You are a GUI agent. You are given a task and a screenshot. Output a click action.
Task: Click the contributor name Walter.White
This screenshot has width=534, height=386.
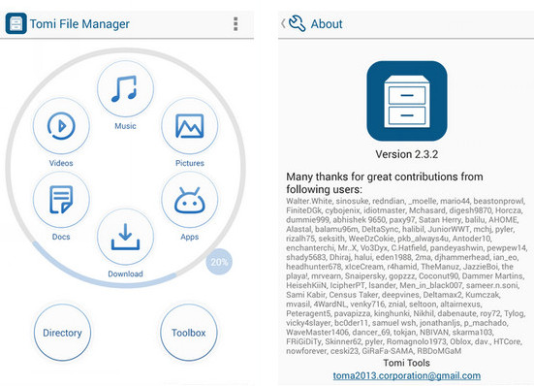tap(309, 201)
